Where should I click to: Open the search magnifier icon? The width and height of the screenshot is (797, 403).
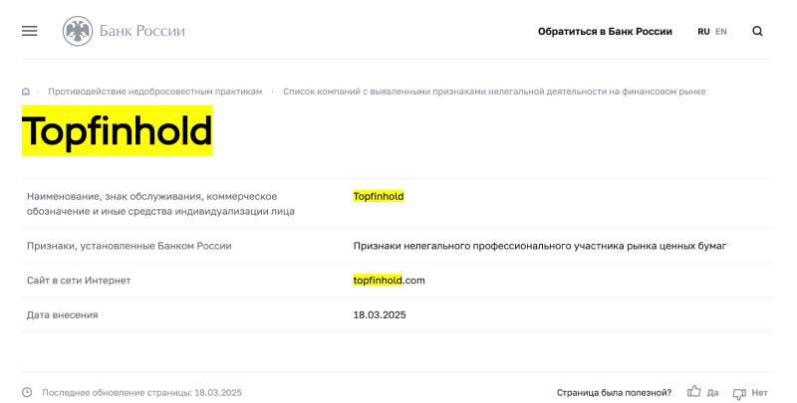(x=757, y=32)
